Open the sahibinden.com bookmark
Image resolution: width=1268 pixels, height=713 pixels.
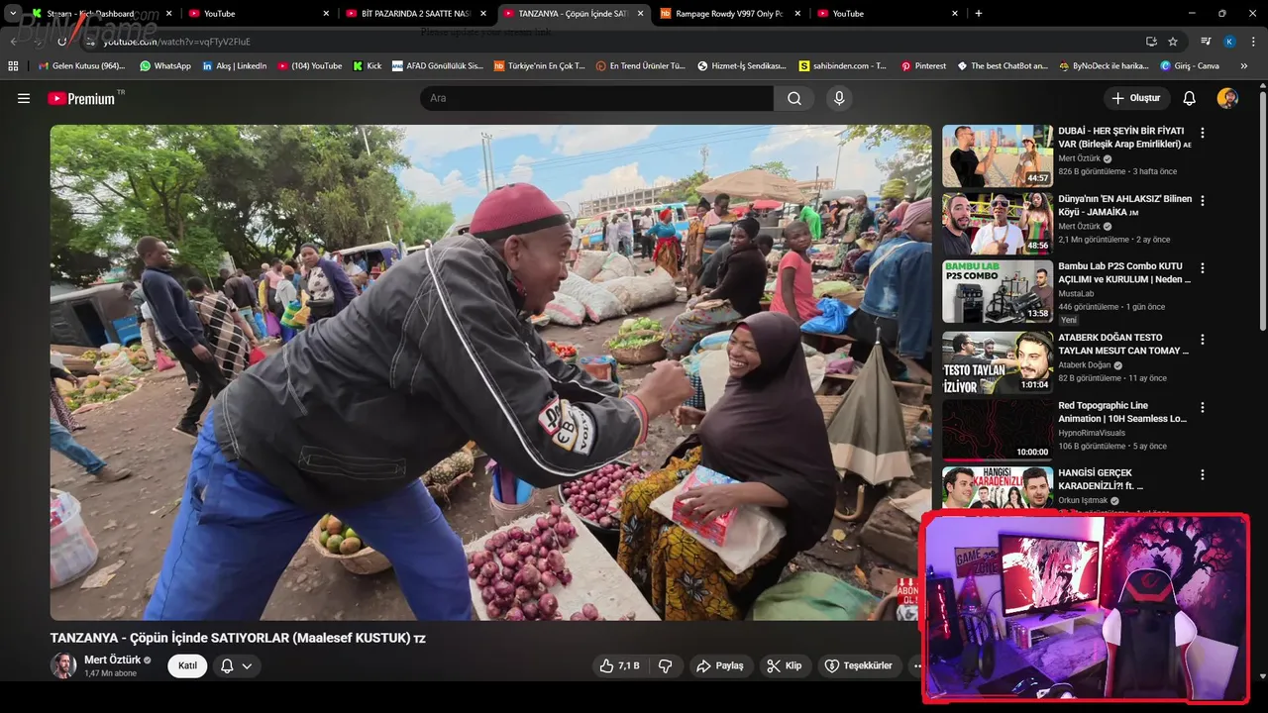click(x=842, y=66)
